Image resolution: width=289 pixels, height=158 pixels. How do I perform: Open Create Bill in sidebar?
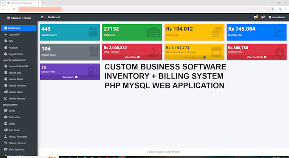click(x=19, y=35)
